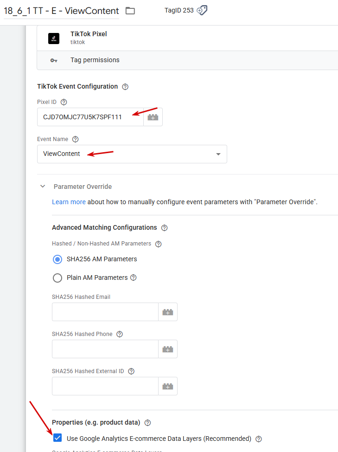This screenshot has height=452, width=338.
Task: Click the folder icon beside tag name
Action: [x=130, y=11]
